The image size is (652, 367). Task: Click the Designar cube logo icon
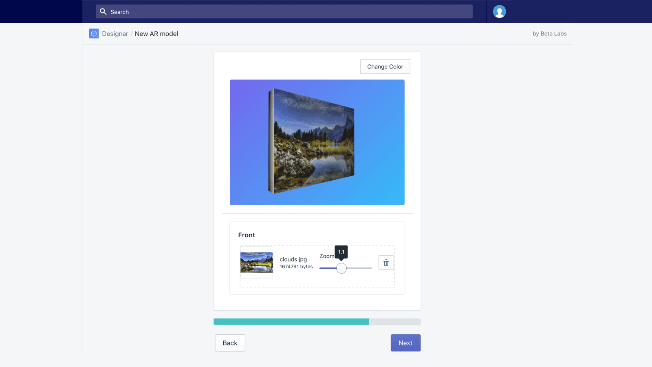94,33
